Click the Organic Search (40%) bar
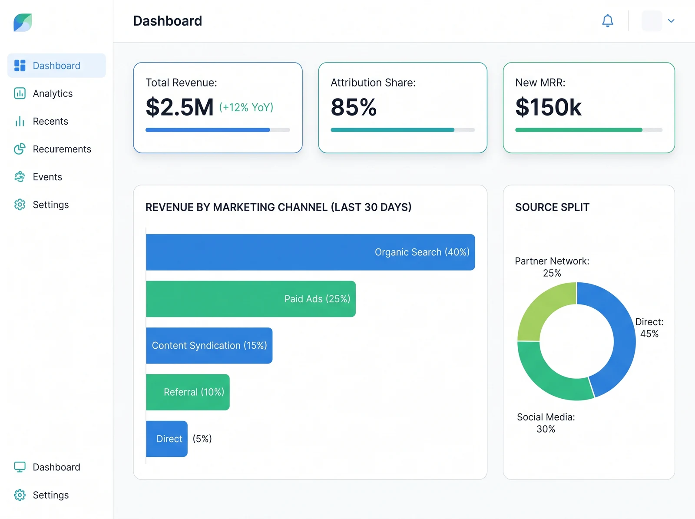Image resolution: width=695 pixels, height=519 pixels. pyautogui.click(x=311, y=252)
